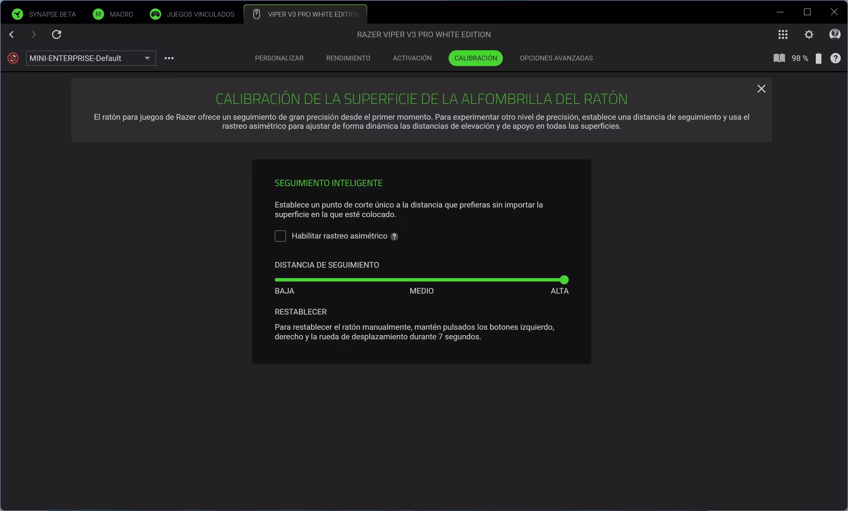Click the MEDIO slider label
Screen dimensions: 848x511
pyautogui.click(x=421, y=291)
